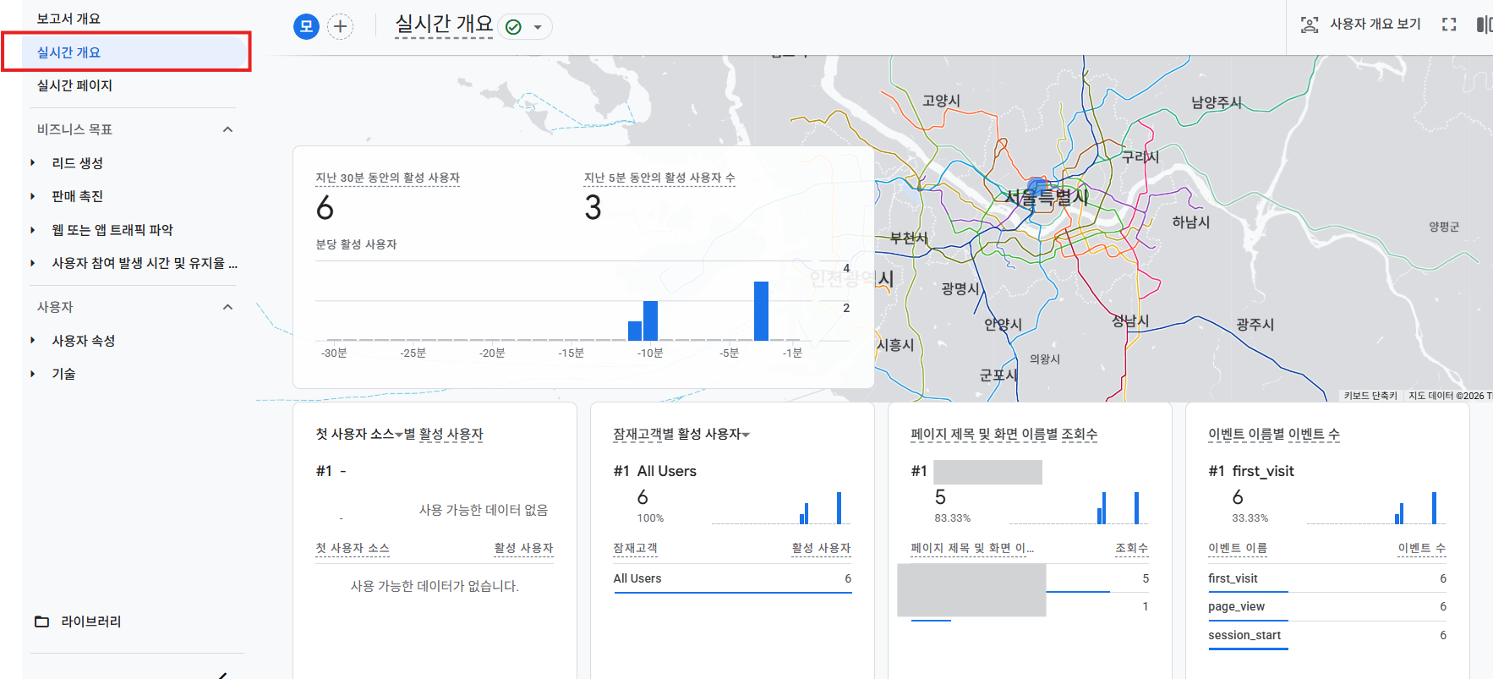Collapse the 사용자 section chevron
The image size is (1493, 679).
point(227,307)
